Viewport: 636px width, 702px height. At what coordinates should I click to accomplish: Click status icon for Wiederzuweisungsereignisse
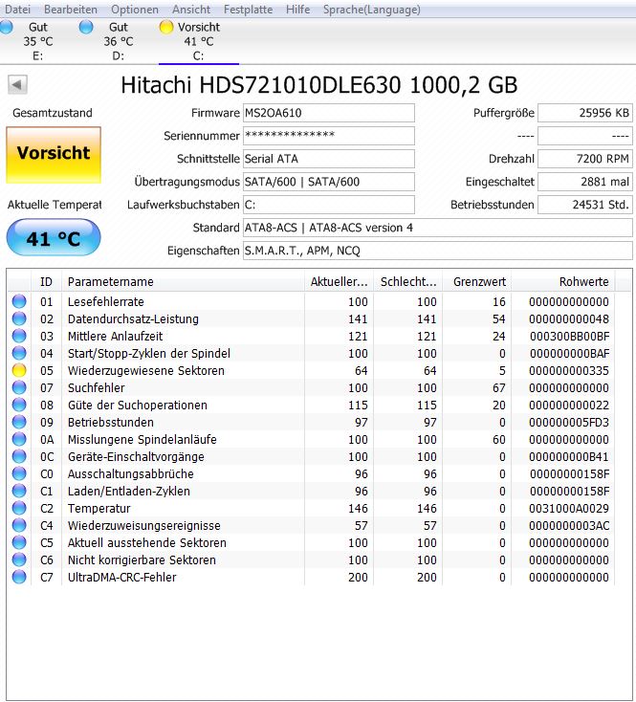[19, 526]
